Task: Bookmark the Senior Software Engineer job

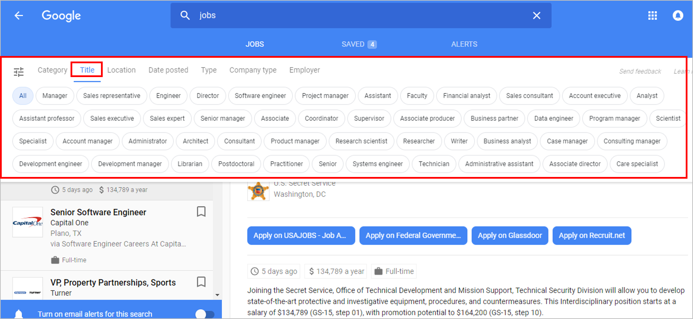Action: point(201,212)
